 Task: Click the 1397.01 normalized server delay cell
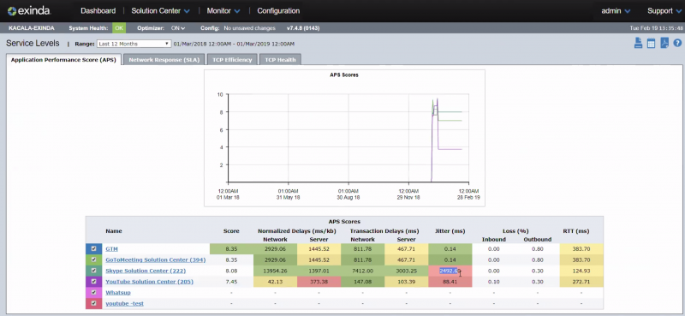pyautogui.click(x=319, y=271)
